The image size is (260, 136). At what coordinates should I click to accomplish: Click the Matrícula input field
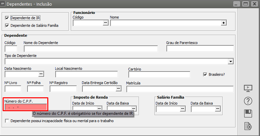(x=180, y=89)
